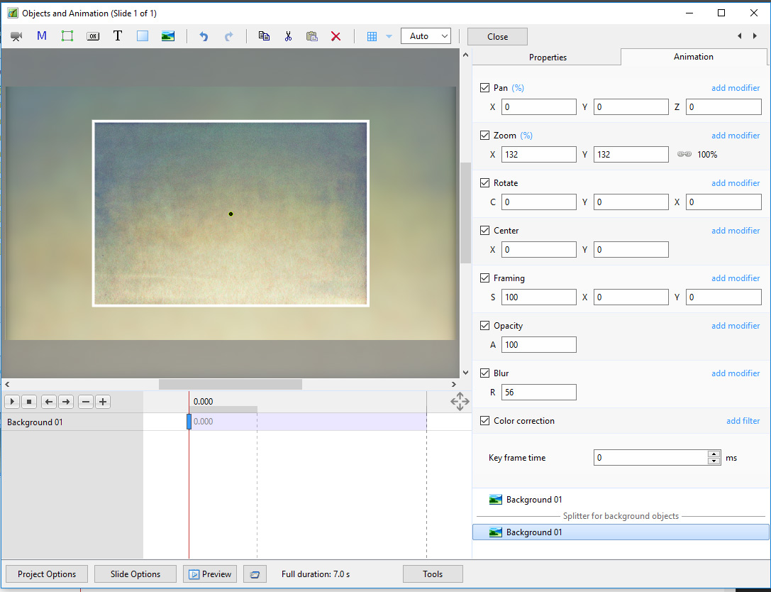Disable the Color correction checkbox
Viewport: 771px width, 592px height.
[x=485, y=421]
